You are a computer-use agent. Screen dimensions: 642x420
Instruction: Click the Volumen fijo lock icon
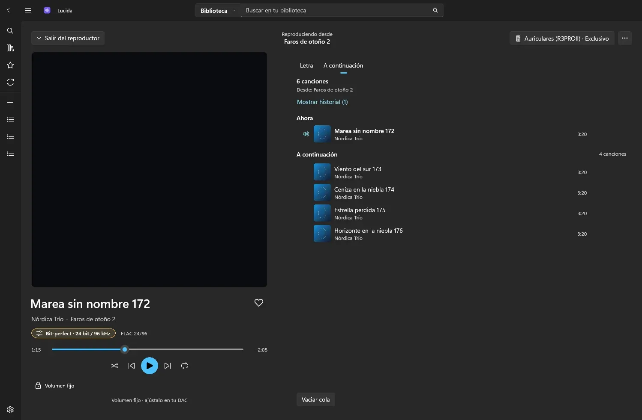coord(38,385)
